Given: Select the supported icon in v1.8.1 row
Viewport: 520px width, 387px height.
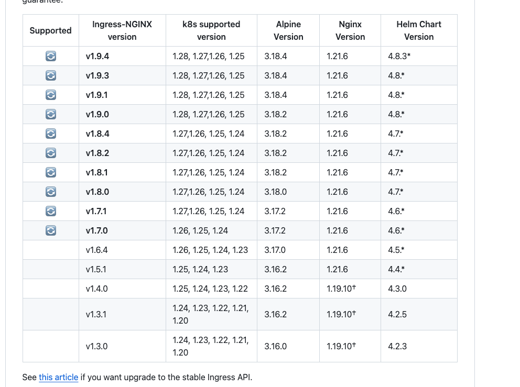Looking at the screenshot, I should [51, 172].
